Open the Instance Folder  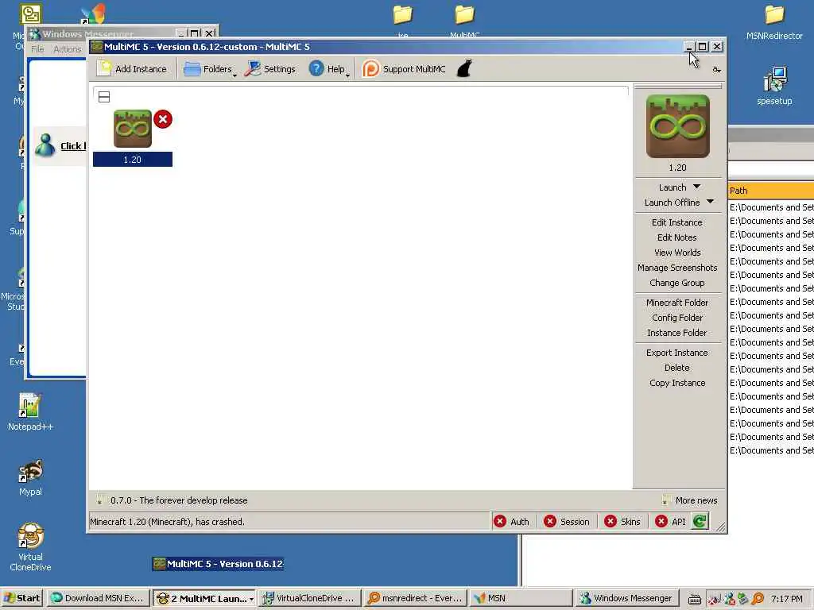point(677,333)
